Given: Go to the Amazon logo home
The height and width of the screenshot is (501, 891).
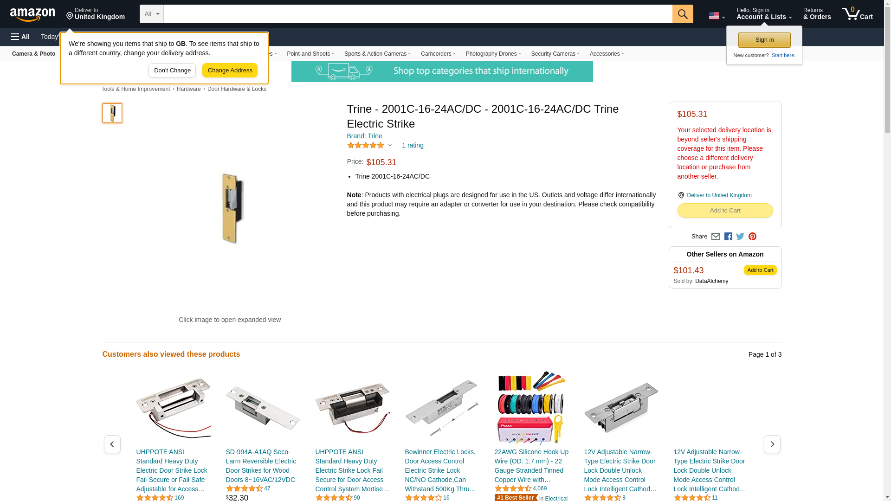Looking at the screenshot, I should pos(32,14).
